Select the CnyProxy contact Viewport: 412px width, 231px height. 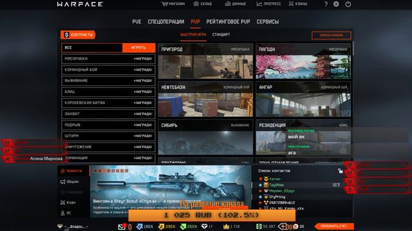coord(277,197)
